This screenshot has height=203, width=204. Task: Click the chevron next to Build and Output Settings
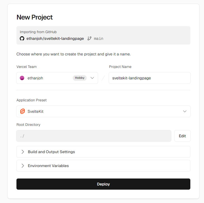point(23,152)
